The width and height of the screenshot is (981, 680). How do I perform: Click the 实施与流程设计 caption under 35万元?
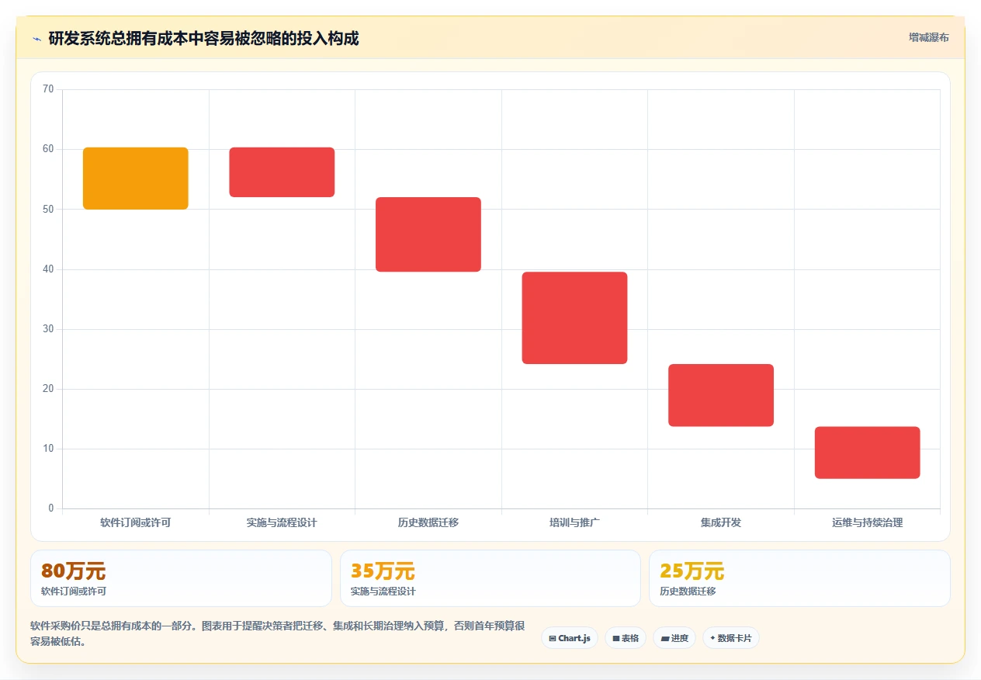tap(383, 592)
